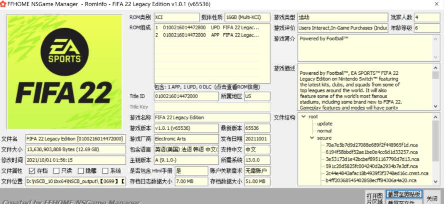Select the b4ff20368545402858ecff84306a4a20.nca file

(371, 180)
